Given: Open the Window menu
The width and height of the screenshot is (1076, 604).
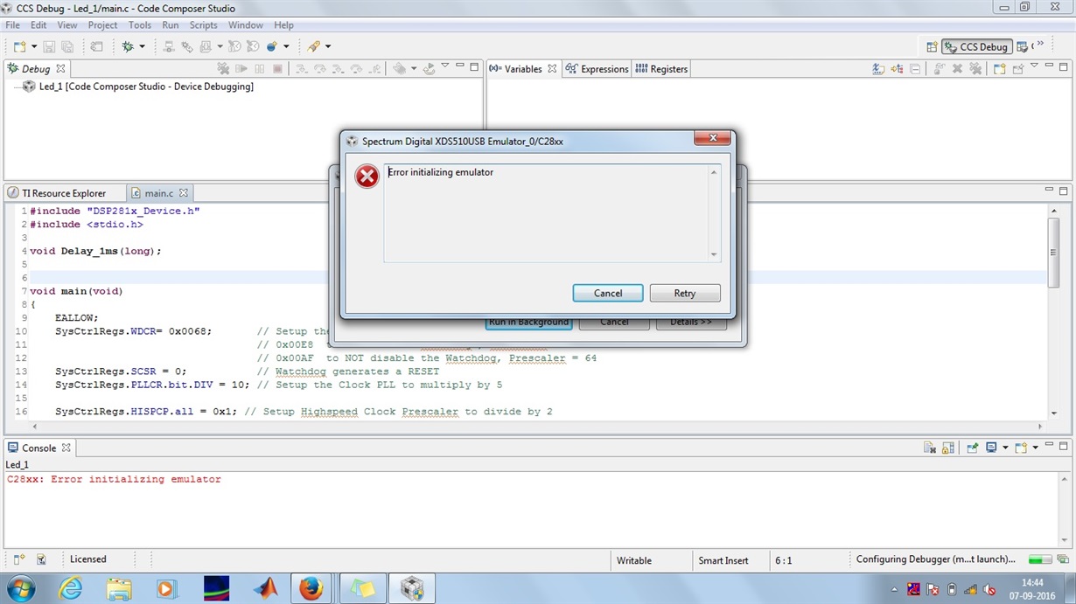Looking at the screenshot, I should [x=245, y=25].
